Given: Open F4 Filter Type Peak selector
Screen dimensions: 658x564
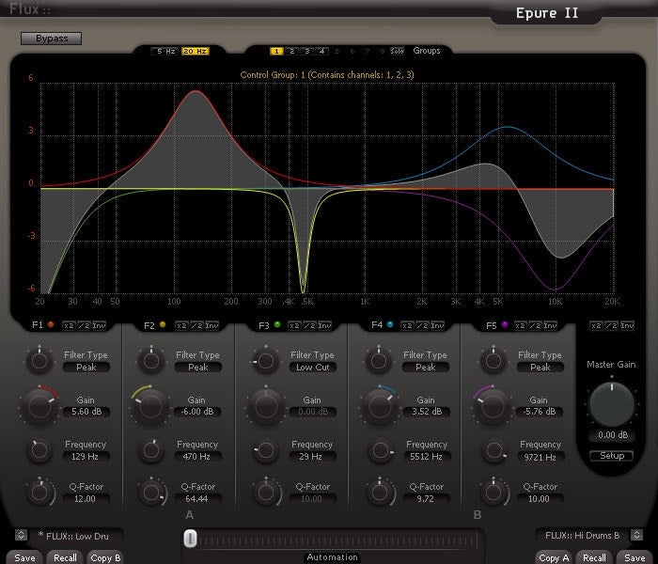Looking at the screenshot, I should click(426, 368).
